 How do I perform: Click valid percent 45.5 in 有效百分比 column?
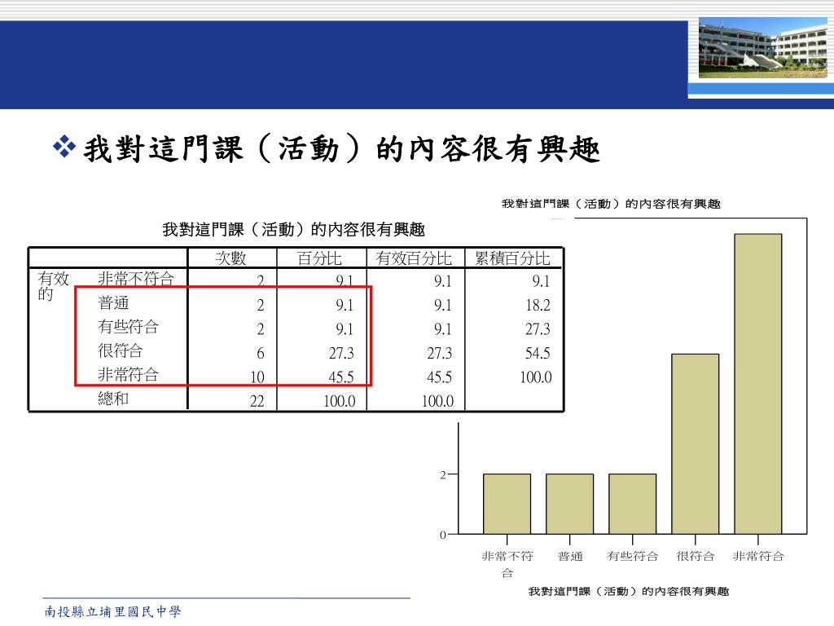click(439, 377)
